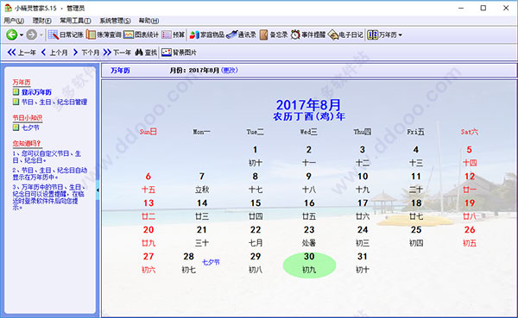Screen dimensions: 518x318
Task: Open the 理财(F) menu
Action: pos(41,21)
